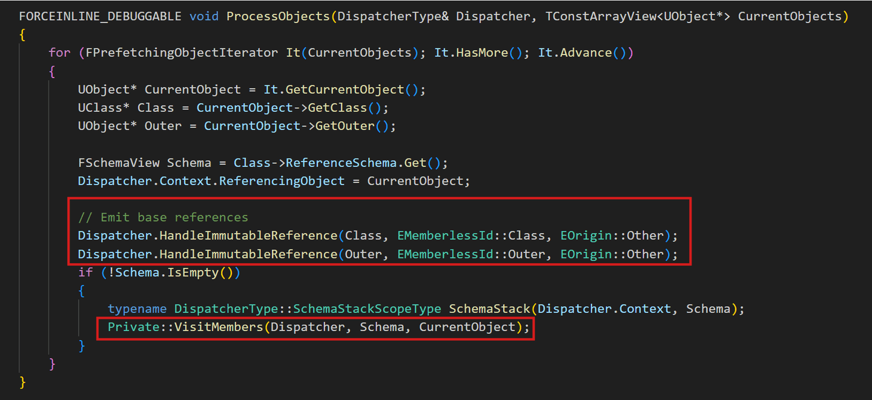The width and height of the screenshot is (872, 400).
Task: Click the FORCEINLINE_DEBUGGABLE macro
Action: click(100, 16)
